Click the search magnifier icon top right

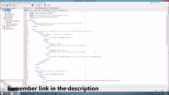[152, 3]
